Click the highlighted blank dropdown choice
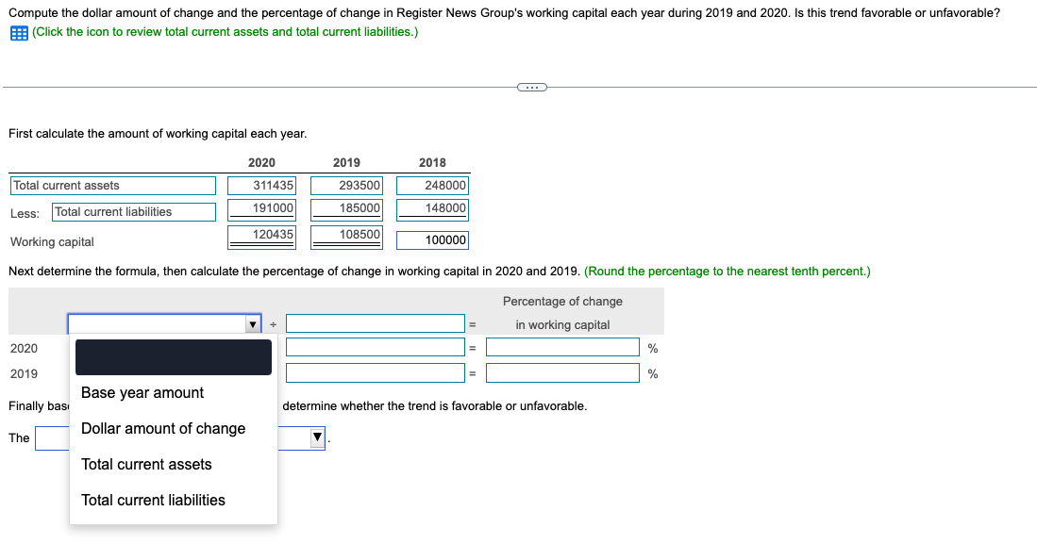The width and height of the screenshot is (1037, 544). (x=173, y=356)
